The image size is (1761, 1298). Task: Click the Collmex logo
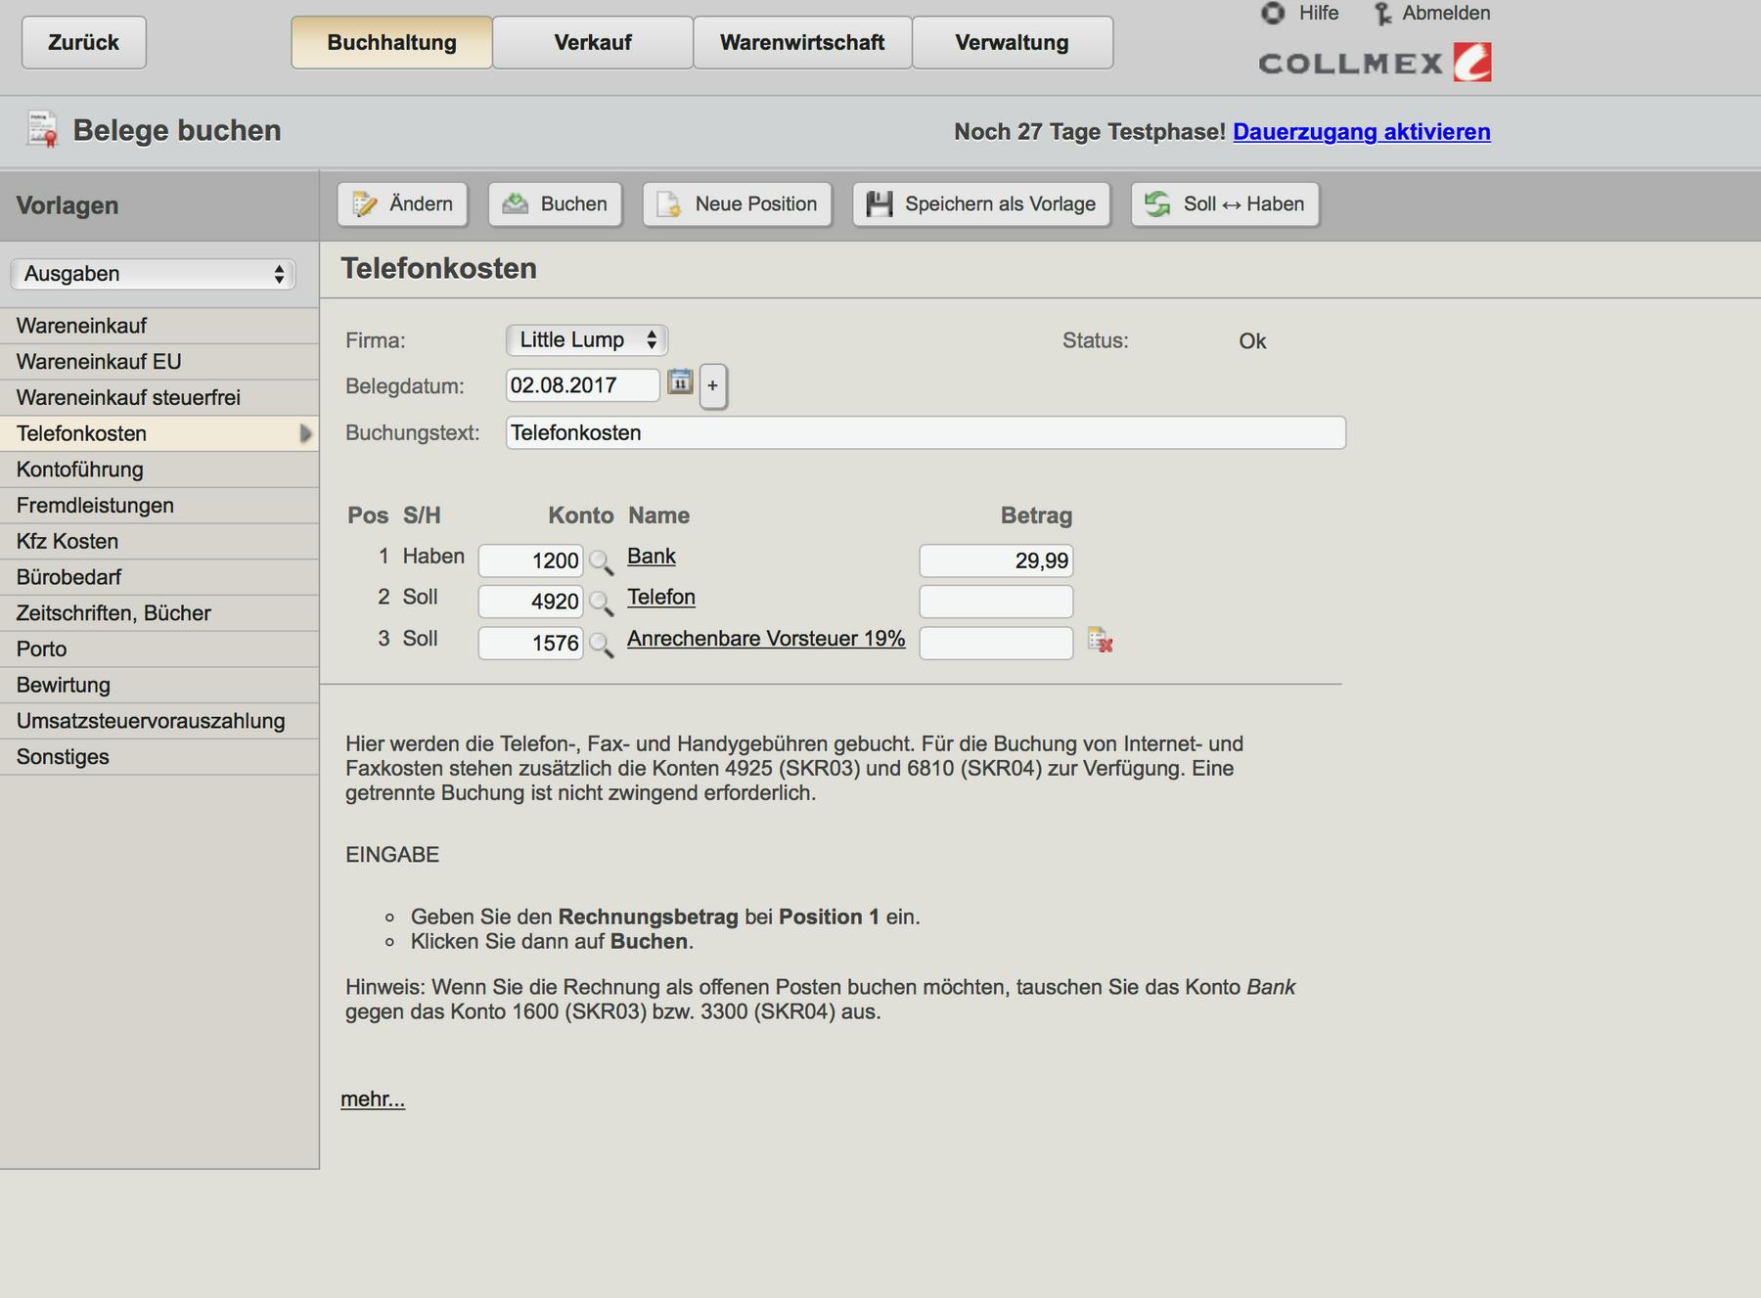[x=1375, y=63]
